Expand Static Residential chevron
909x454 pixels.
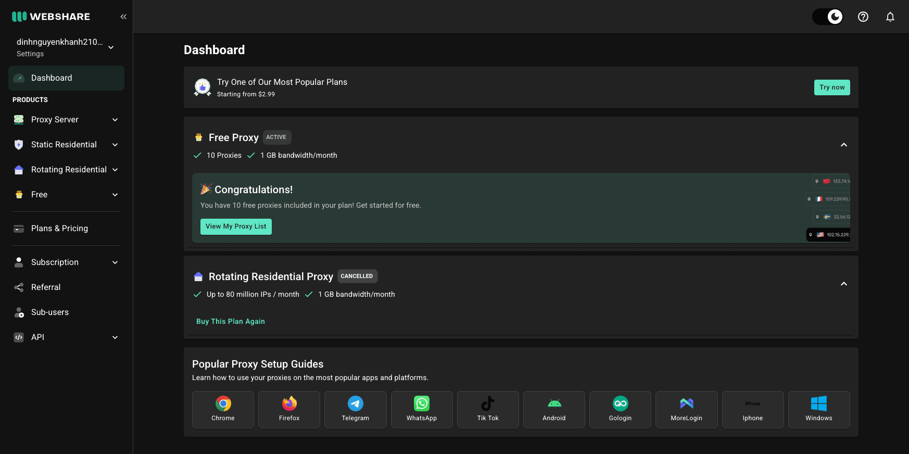(115, 145)
